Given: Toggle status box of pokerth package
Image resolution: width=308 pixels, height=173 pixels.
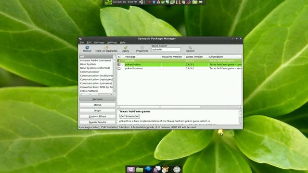Looking at the screenshot, I should point(119,61).
